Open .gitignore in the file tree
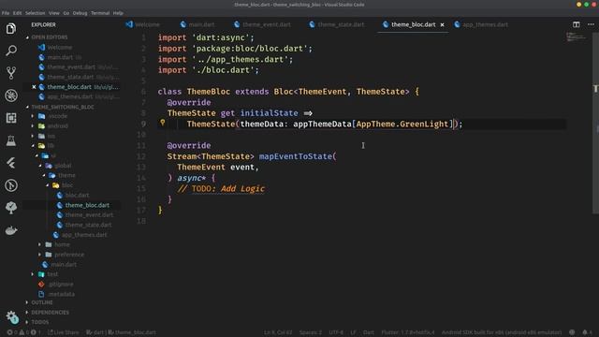This screenshot has width=599, height=337. [x=61, y=285]
